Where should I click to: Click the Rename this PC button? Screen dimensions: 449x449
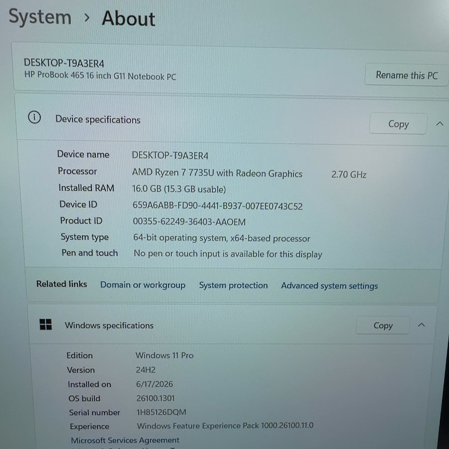[406, 75]
